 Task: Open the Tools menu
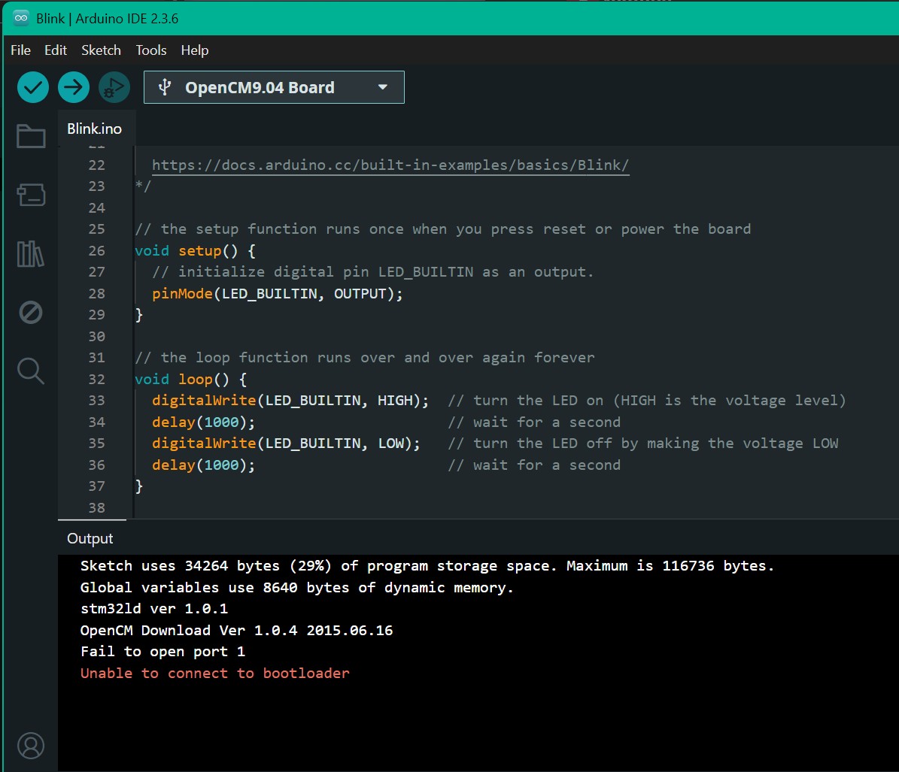[x=150, y=50]
